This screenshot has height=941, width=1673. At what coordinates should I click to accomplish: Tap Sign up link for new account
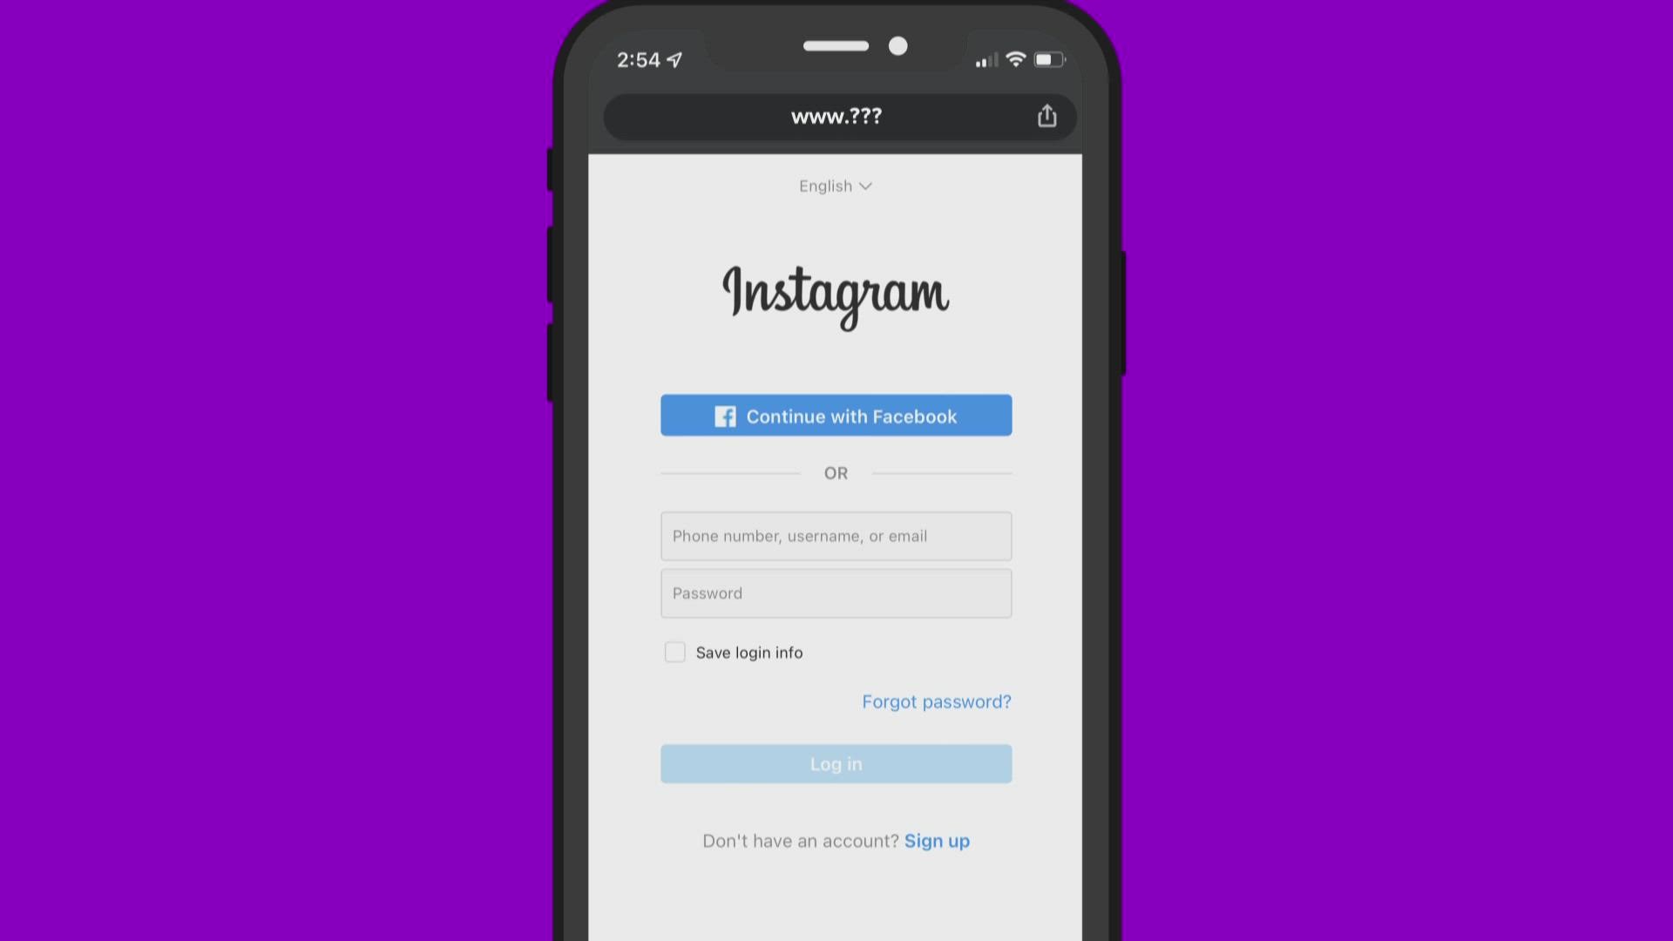[937, 840]
